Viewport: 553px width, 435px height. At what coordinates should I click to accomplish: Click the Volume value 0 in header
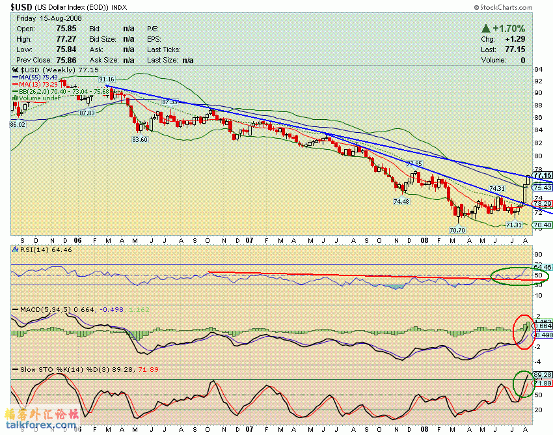click(x=523, y=60)
